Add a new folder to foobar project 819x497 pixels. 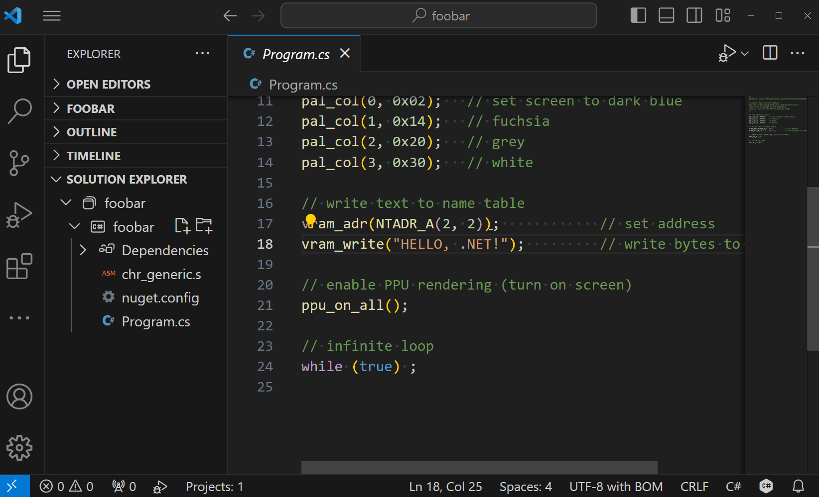[x=204, y=226]
